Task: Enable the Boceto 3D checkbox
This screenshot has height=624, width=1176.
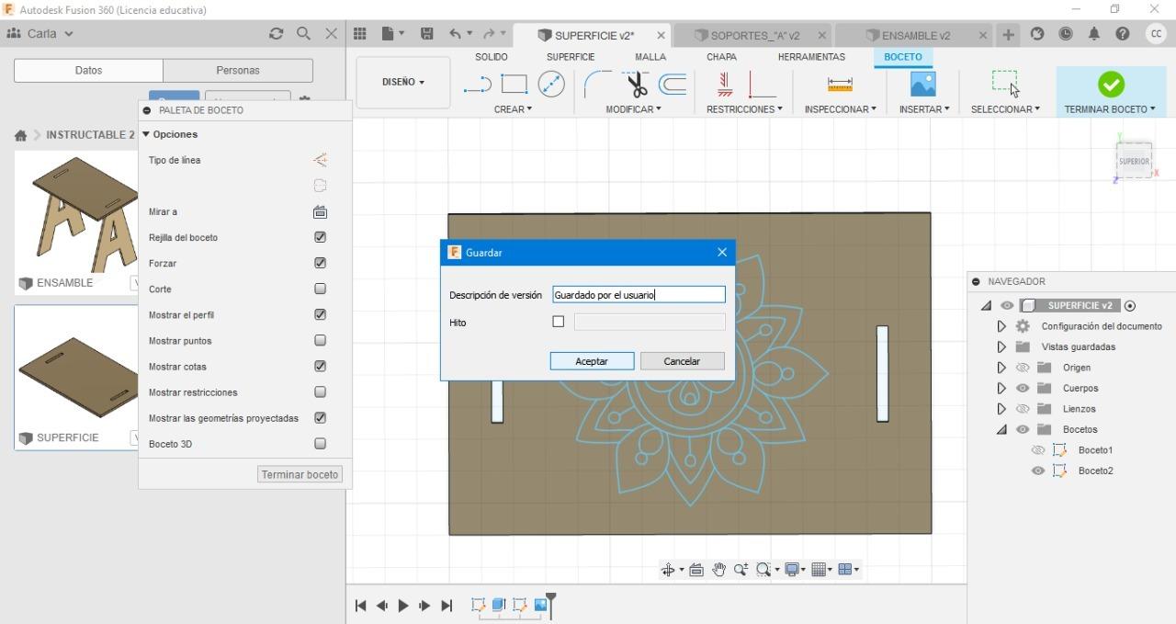Action: pos(320,443)
